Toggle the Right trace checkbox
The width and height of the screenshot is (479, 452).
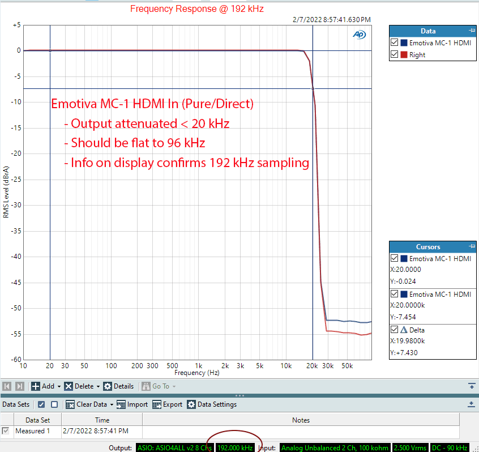pyautogui.click(x=395, y=54)
